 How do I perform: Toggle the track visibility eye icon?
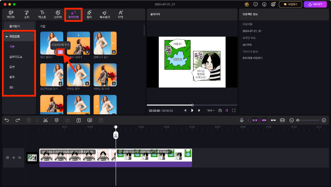(x=14, y=158)
